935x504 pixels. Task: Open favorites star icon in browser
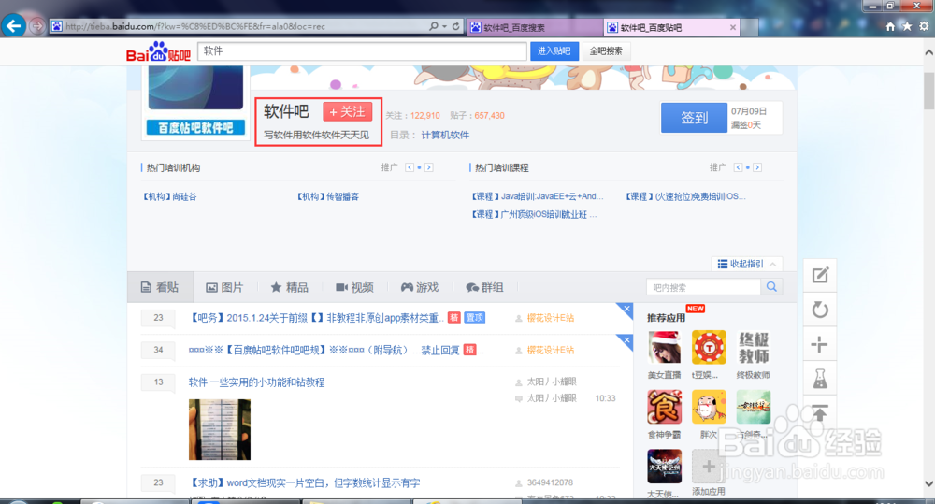coord(907,26)
